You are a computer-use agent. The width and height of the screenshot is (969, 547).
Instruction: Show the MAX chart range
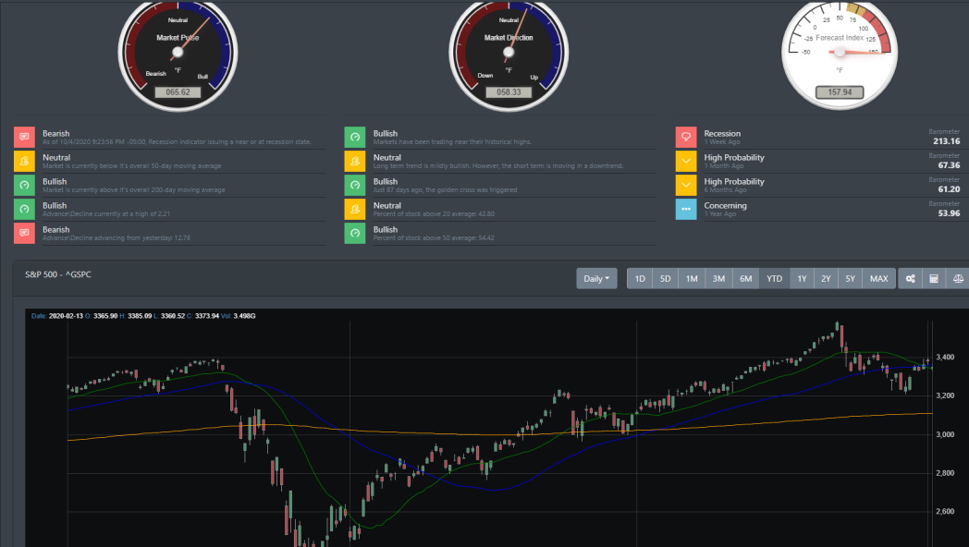point(878,278)
